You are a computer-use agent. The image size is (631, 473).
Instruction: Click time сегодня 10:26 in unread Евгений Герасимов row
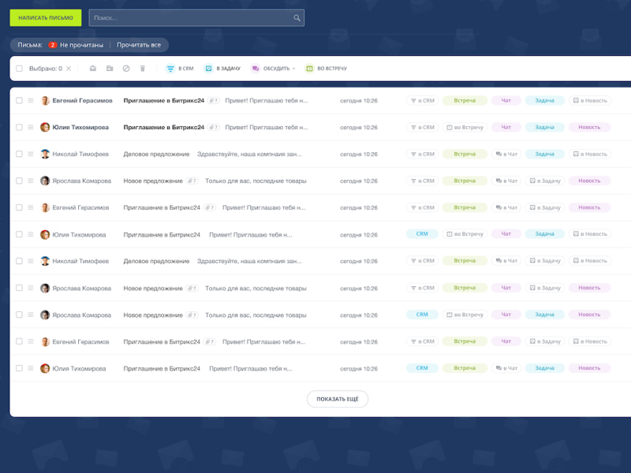tap(359, 101)
